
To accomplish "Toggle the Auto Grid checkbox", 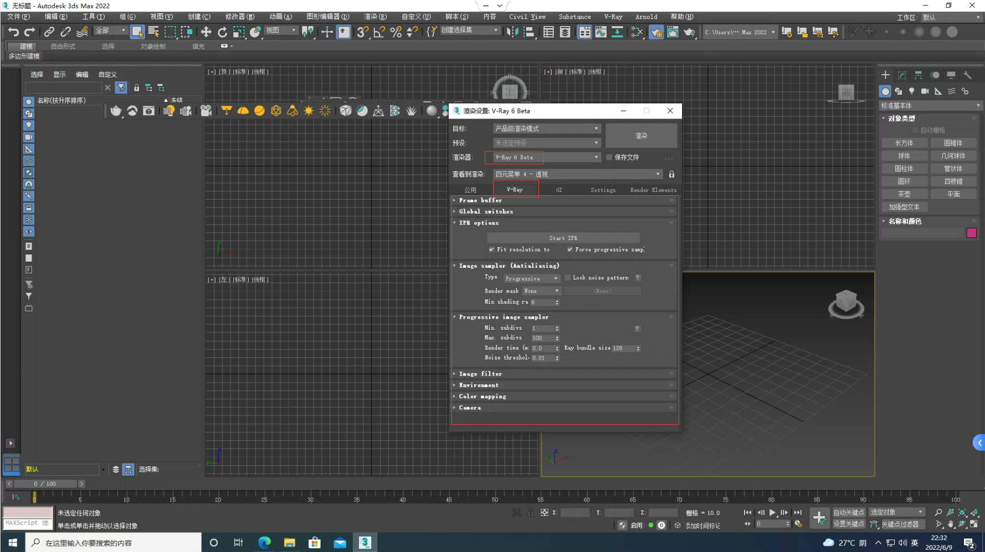I will pyautogui.click(x=915, y=131).
